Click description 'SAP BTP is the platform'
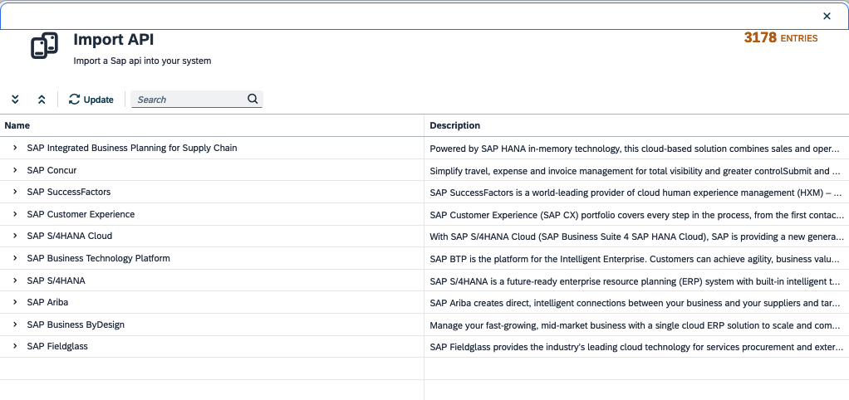 [636, 259]
